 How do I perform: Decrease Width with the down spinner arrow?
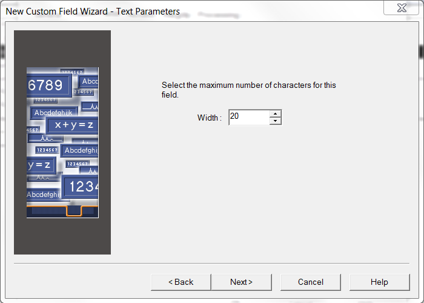click(x=275, y=121)
